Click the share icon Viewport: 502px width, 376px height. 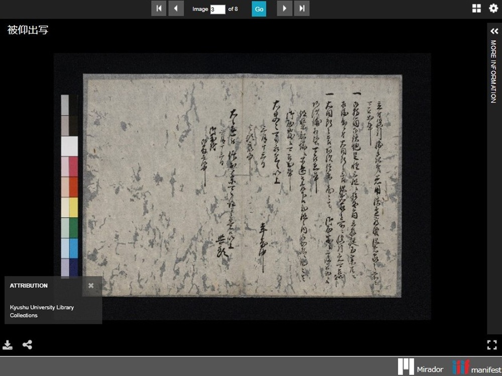click(x=28, y=345)
